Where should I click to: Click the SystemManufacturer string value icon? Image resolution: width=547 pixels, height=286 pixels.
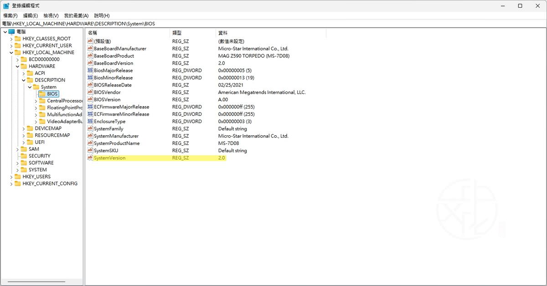[x=90, y=136]
